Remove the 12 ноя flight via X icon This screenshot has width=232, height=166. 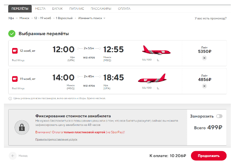204,58
